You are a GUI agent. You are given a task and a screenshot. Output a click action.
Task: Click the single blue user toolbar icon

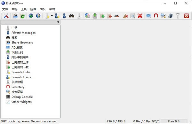[64, 16]
